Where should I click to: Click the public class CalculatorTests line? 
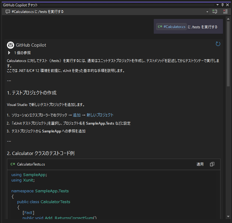tap(44, 202)
